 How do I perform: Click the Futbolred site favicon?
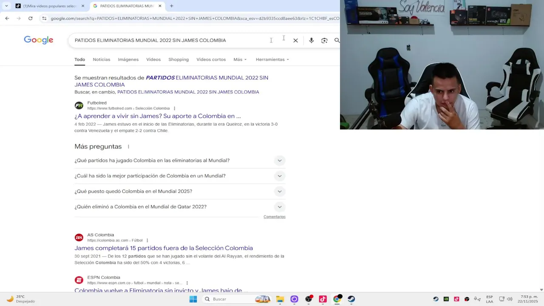79,105
